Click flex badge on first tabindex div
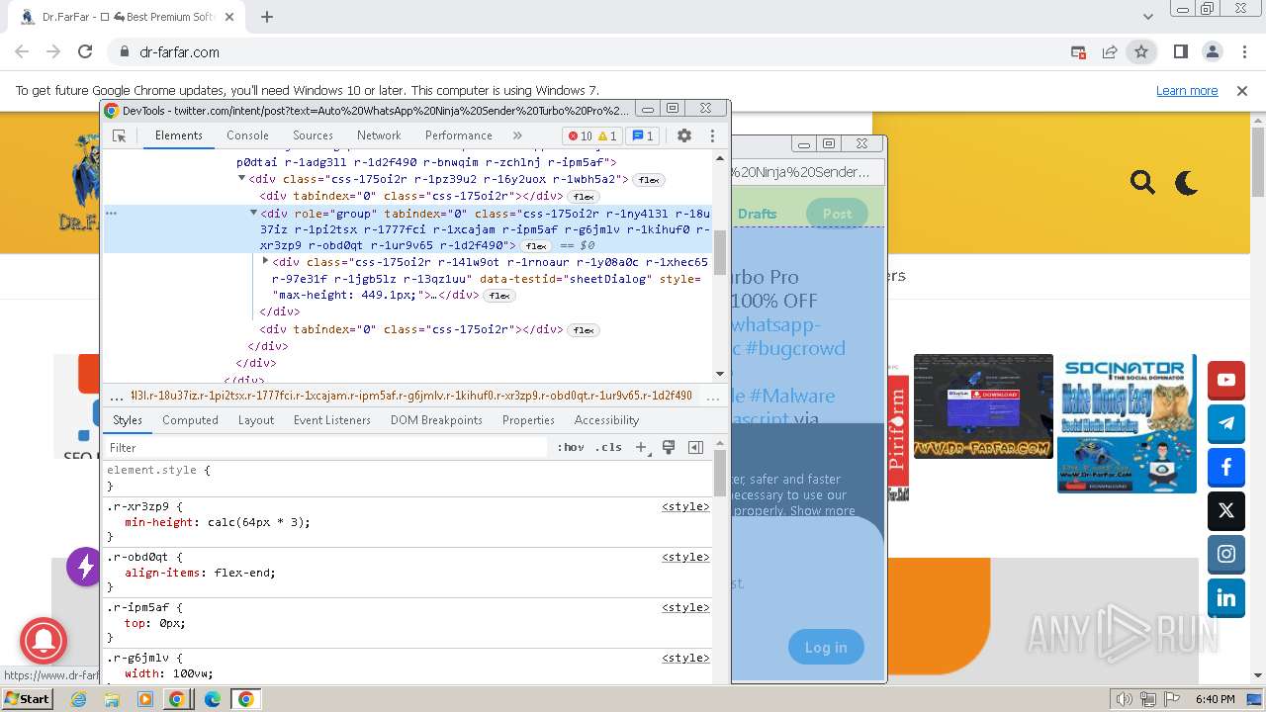The height and width of the screenshot is (712, 1266). [x=584, y=197]
